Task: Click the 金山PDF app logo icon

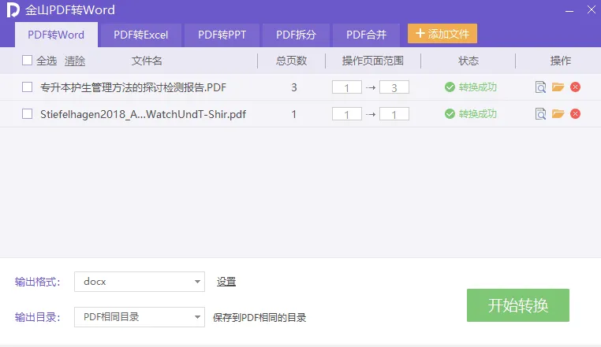Action: [13, 10]
